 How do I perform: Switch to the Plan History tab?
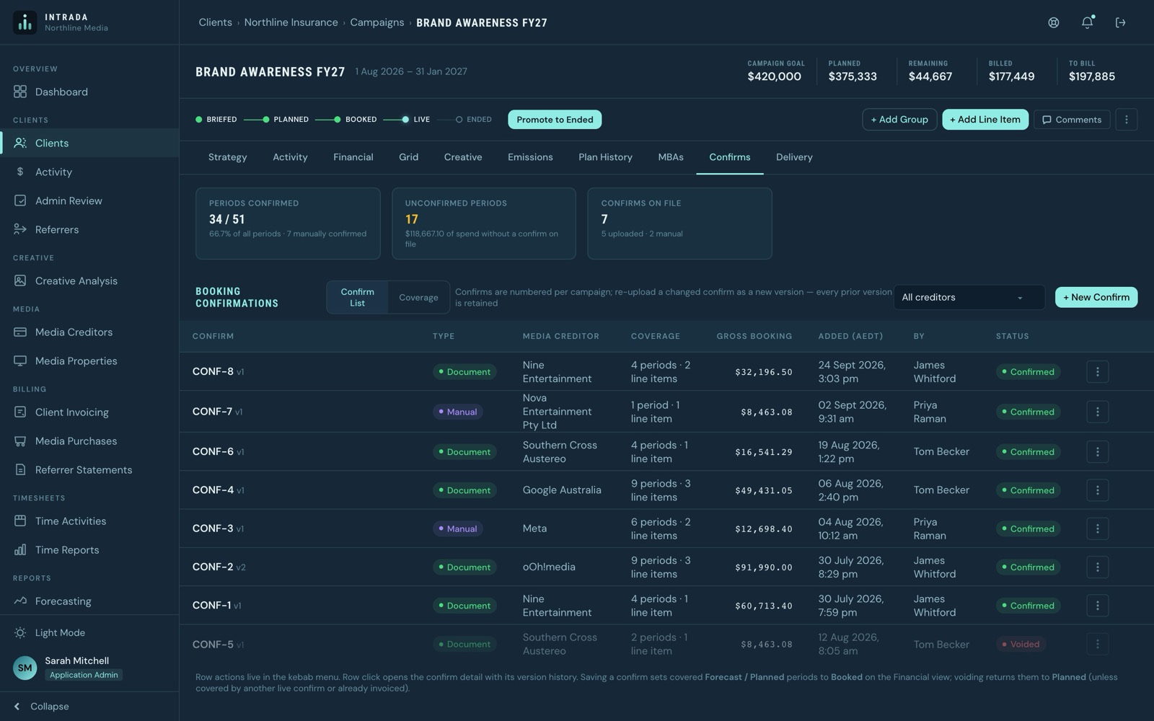click(605, 157)
